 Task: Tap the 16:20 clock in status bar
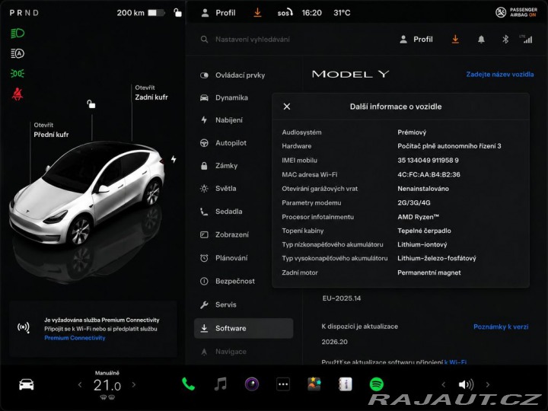point(312,13)
